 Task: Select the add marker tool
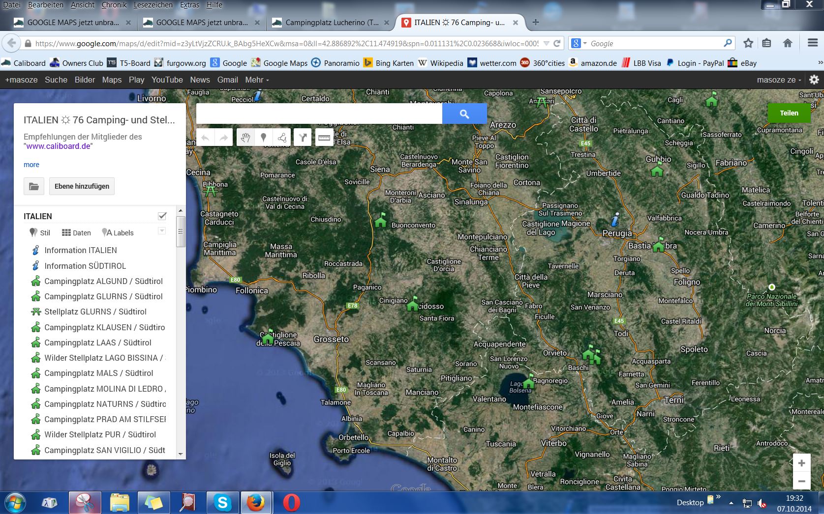[x=264, y=138]
